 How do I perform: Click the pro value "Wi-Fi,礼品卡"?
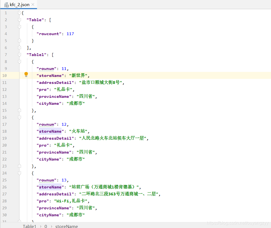pos(71,201)
